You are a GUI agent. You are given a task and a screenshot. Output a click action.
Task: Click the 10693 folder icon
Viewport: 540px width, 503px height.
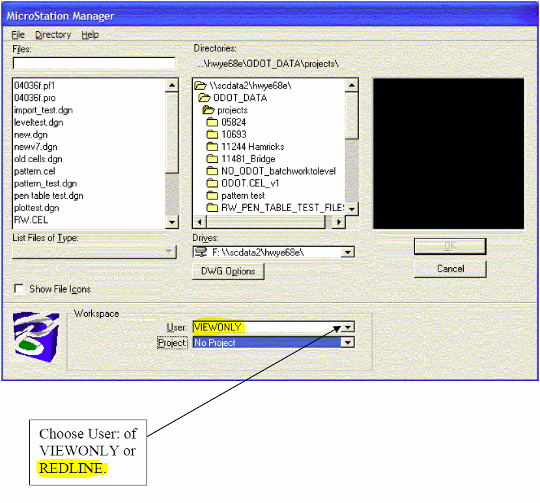pos(212,134)
